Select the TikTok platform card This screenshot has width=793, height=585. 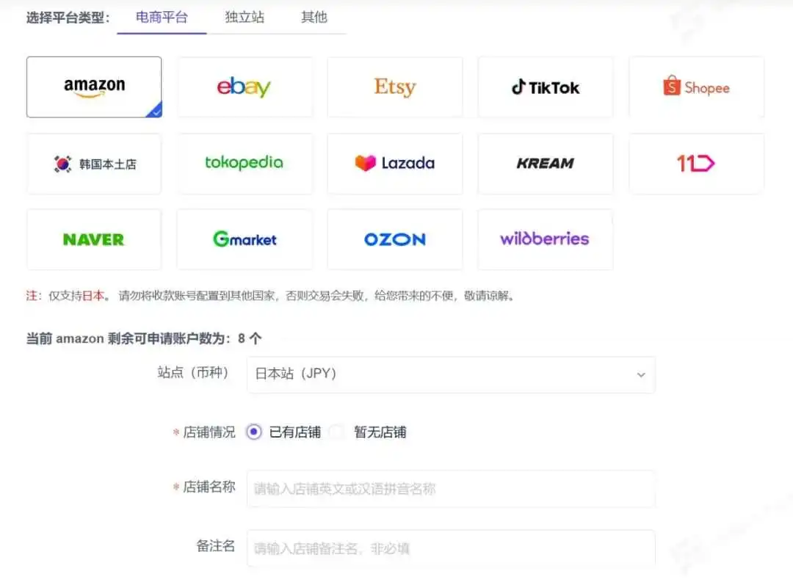click(x=546, y=87)
